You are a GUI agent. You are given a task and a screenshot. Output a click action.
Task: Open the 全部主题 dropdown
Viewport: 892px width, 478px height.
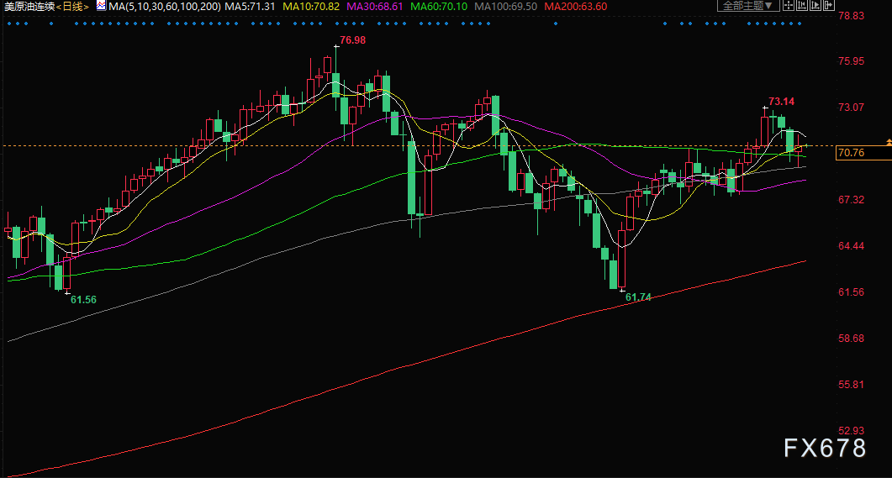pos(748,5)
